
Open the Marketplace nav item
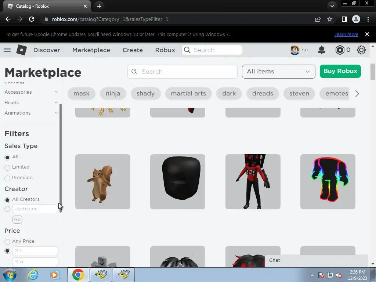click(91, 50)
